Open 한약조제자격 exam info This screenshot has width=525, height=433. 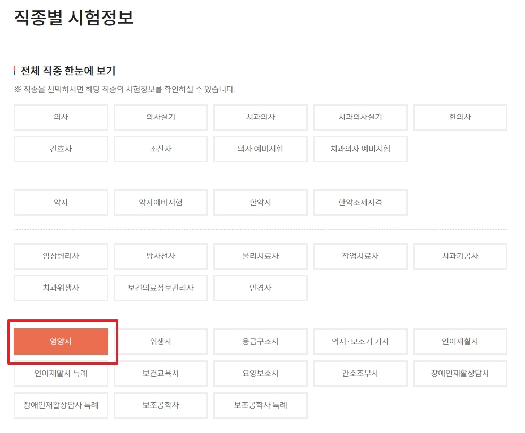tap(360, 203)
